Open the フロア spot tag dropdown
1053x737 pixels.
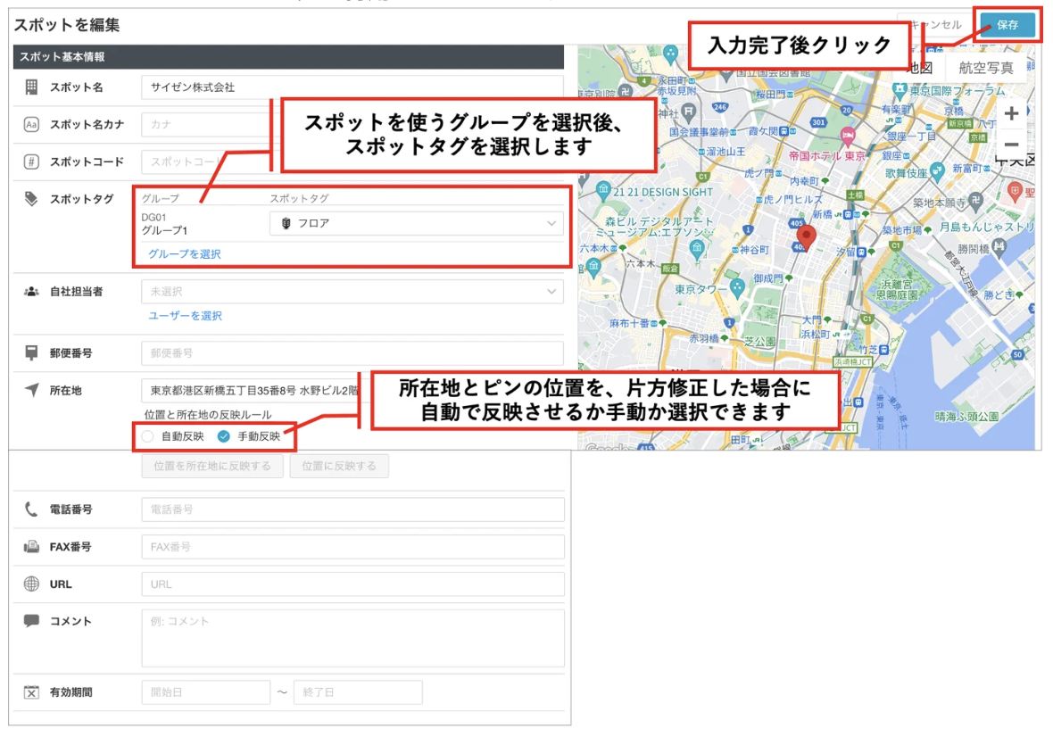pyautogui.click(x=417, y=224)
